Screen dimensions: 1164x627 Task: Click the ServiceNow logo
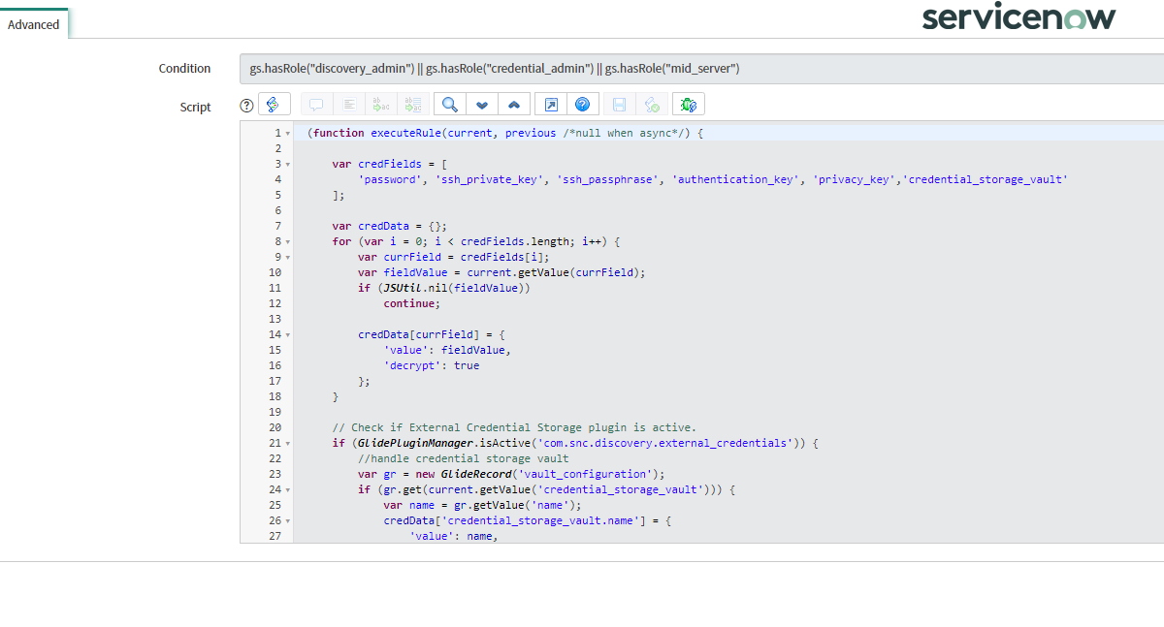pos(1018,18)
